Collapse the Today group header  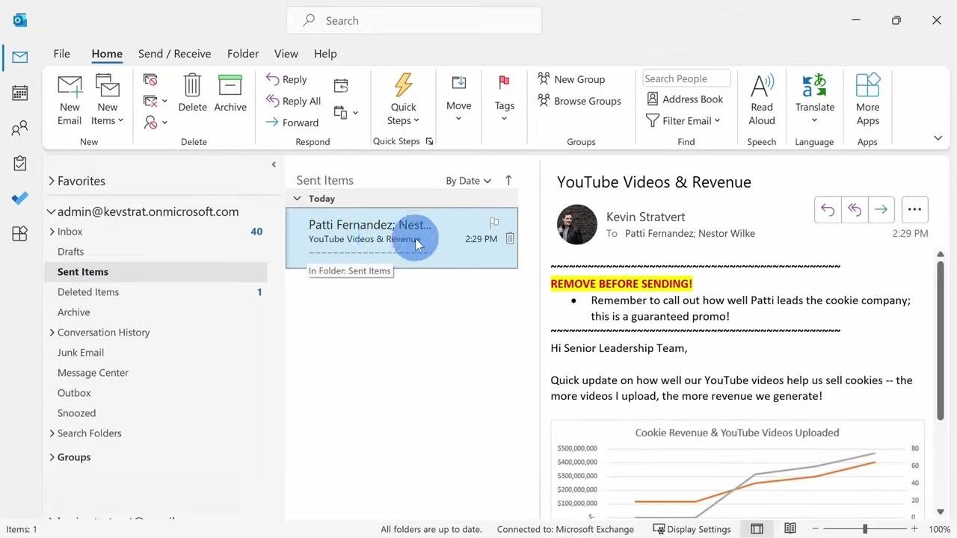(x=297, y=199)
